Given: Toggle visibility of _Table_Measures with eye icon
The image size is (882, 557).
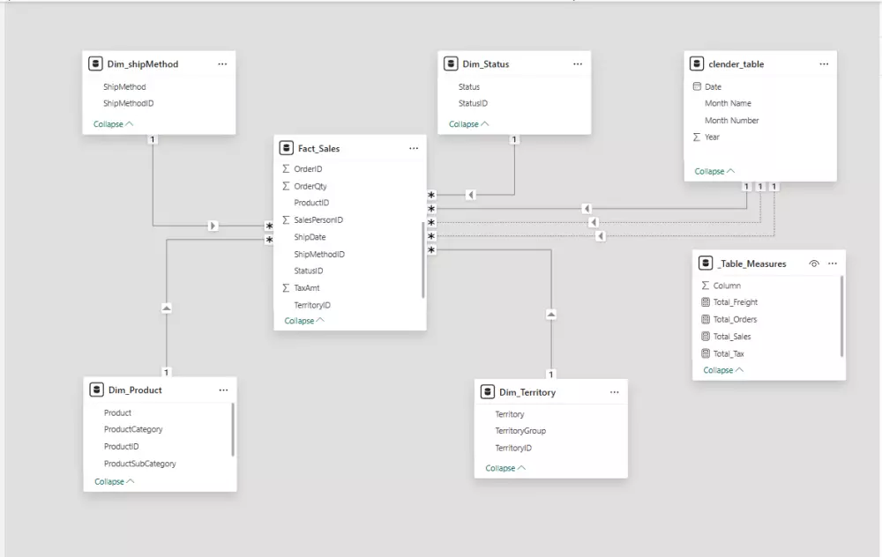Looking at the screenshot, I should click(814, 262).
